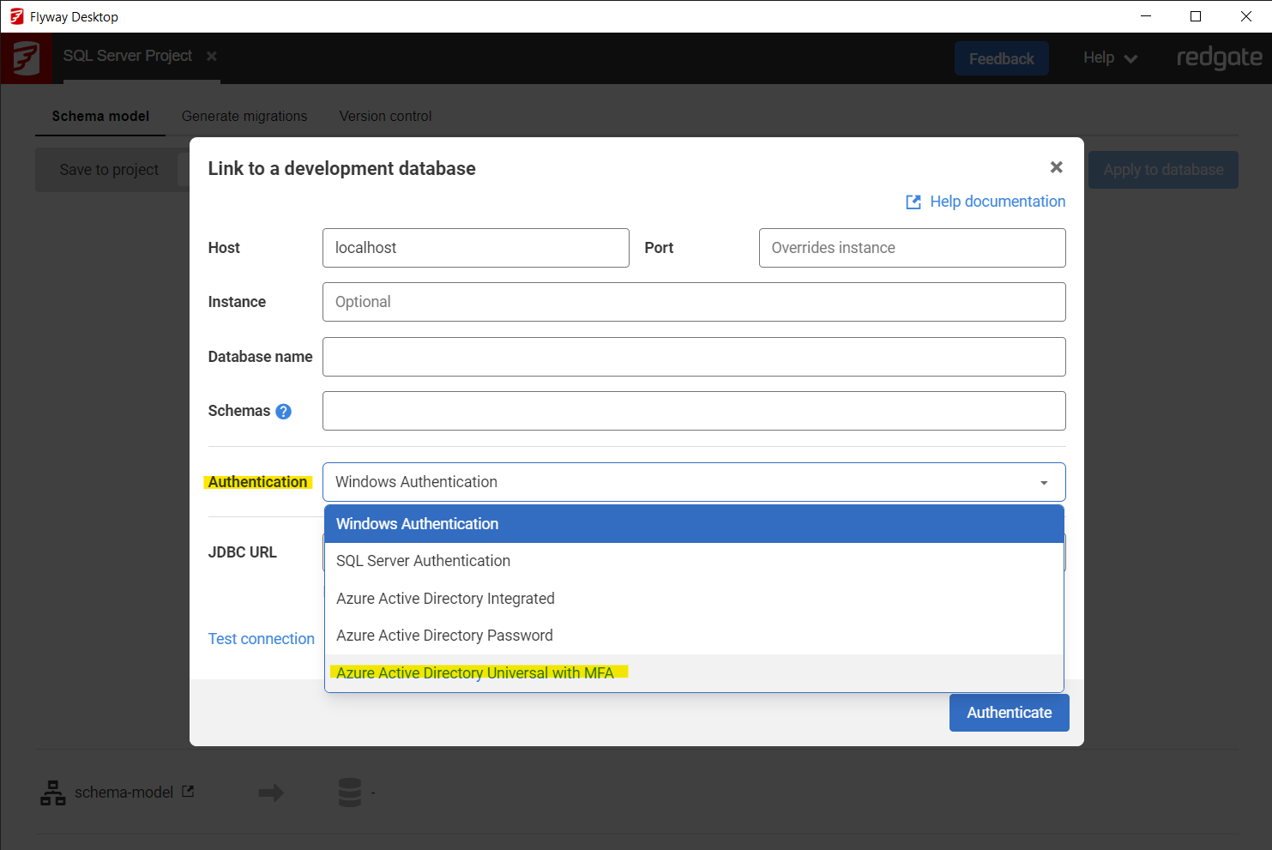1272x850 pixels.
Task: Close the Link to development database dialog
Action: pyautogui.click(x=1056, y=167)
